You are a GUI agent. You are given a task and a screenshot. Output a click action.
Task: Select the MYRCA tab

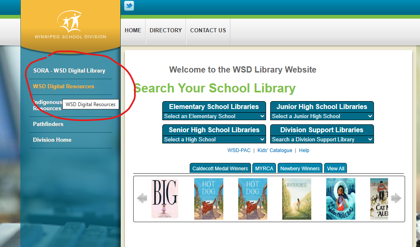[x=264, y=168]
